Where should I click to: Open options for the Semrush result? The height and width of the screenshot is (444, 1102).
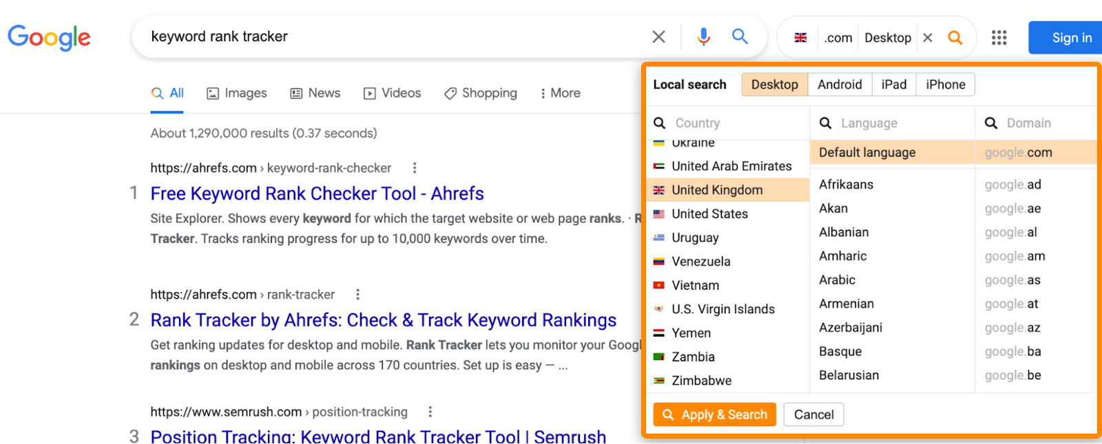pos(430,412)
